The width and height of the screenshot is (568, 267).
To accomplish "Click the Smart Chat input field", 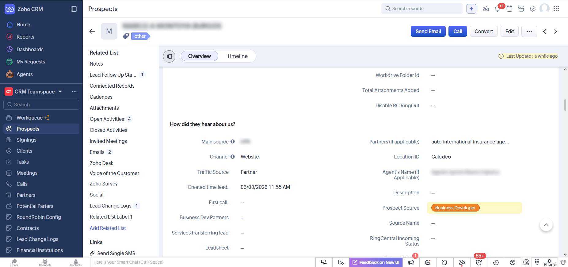I will [x=202, y=262].
